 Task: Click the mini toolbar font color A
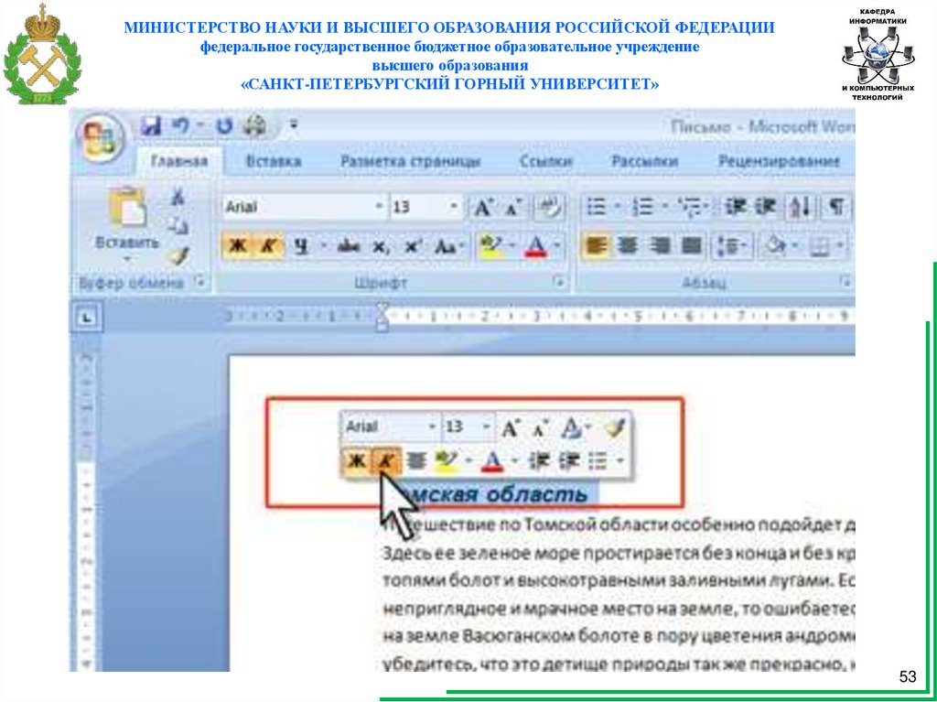coord(491,461)
